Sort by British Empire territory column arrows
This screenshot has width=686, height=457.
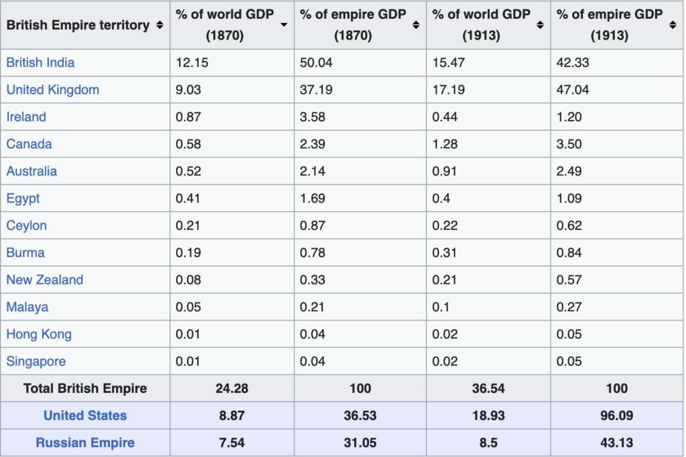[159, 25]
